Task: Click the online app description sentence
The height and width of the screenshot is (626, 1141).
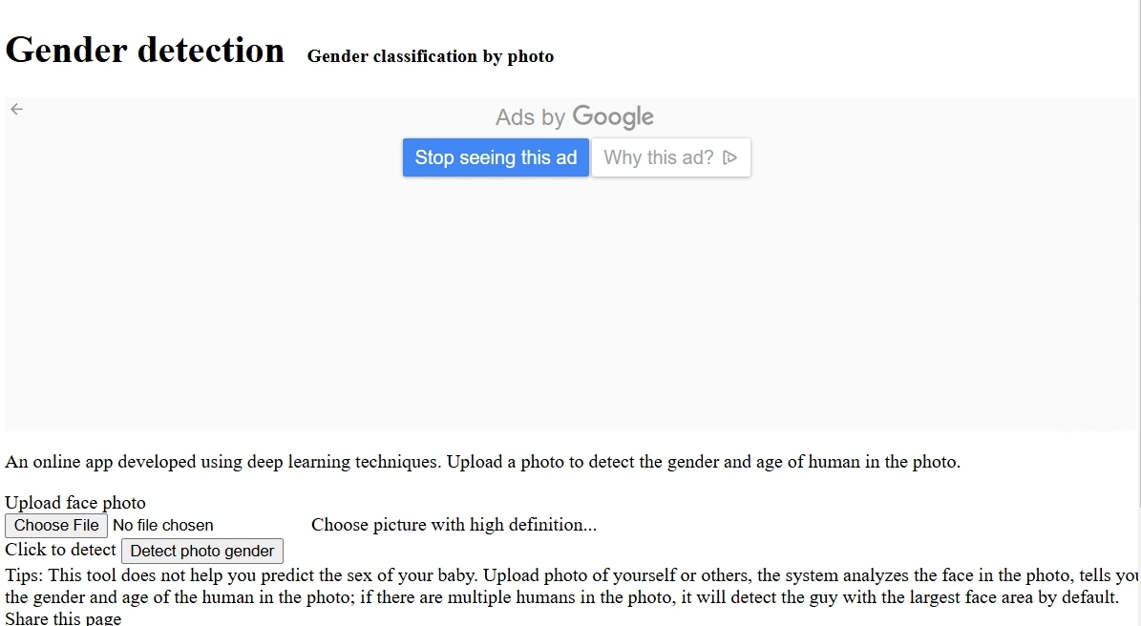Action: 482,462
